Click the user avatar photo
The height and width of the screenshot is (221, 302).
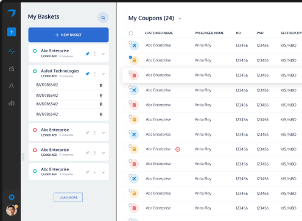(x=12, y=210)
